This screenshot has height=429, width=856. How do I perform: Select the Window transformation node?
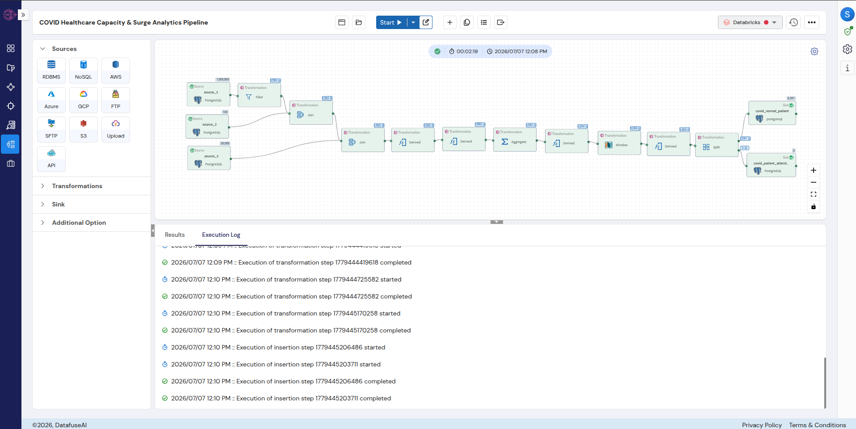click(x=619, y=143)
